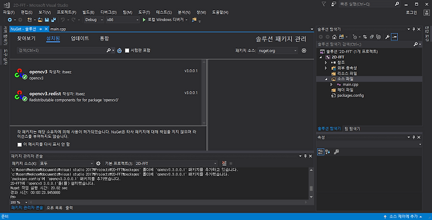Click the open file folder icon

coord(41,20)
